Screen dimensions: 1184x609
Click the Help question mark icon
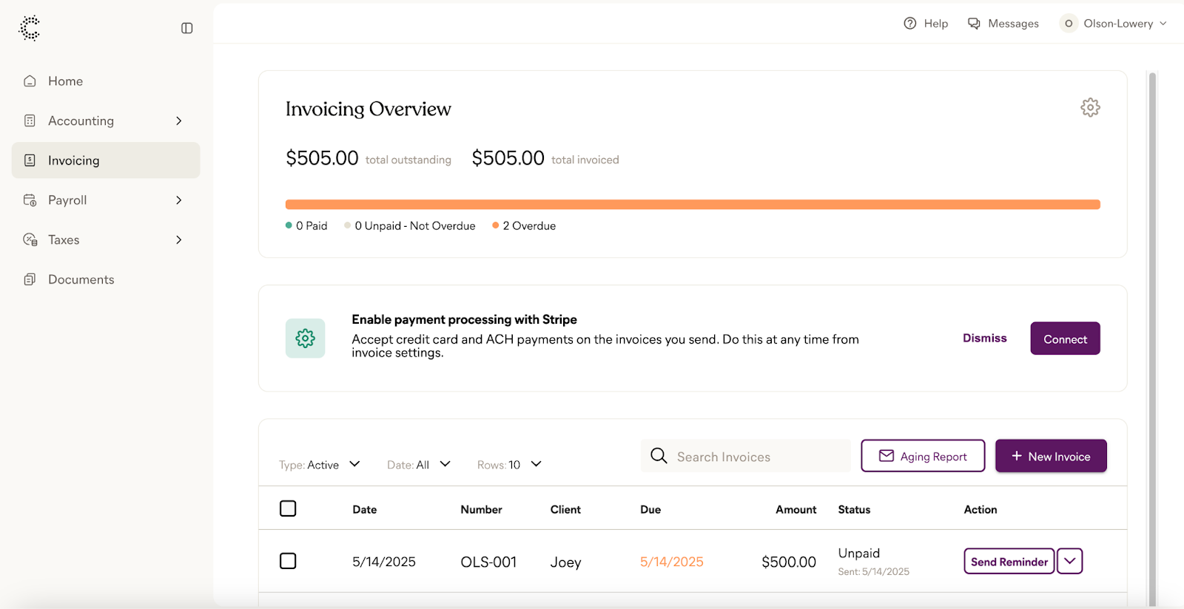coord(909,24)
